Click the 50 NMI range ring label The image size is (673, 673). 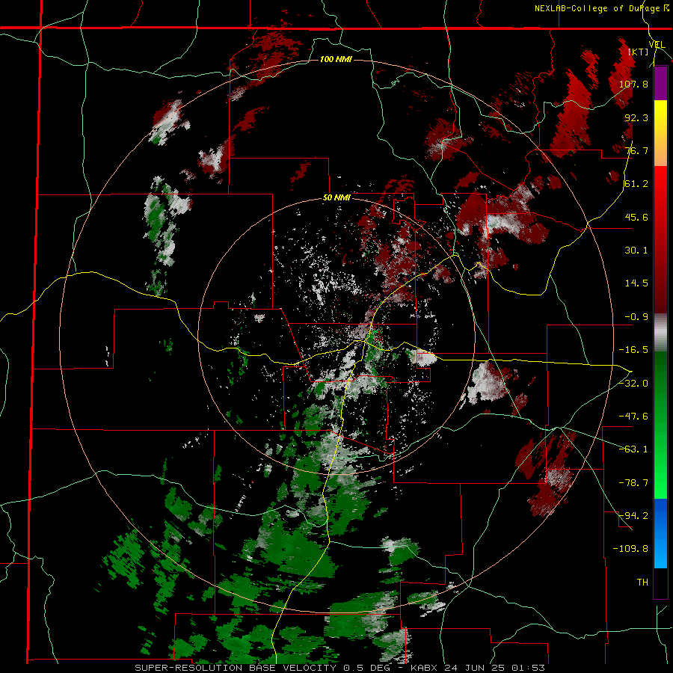[x=336, y=198]
